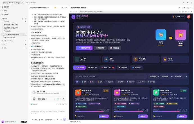The width and height of the screenshot is (194, 124).
Task: Click 立即租用 on the 炎龙·代码君 card
Action: (104, 116)
